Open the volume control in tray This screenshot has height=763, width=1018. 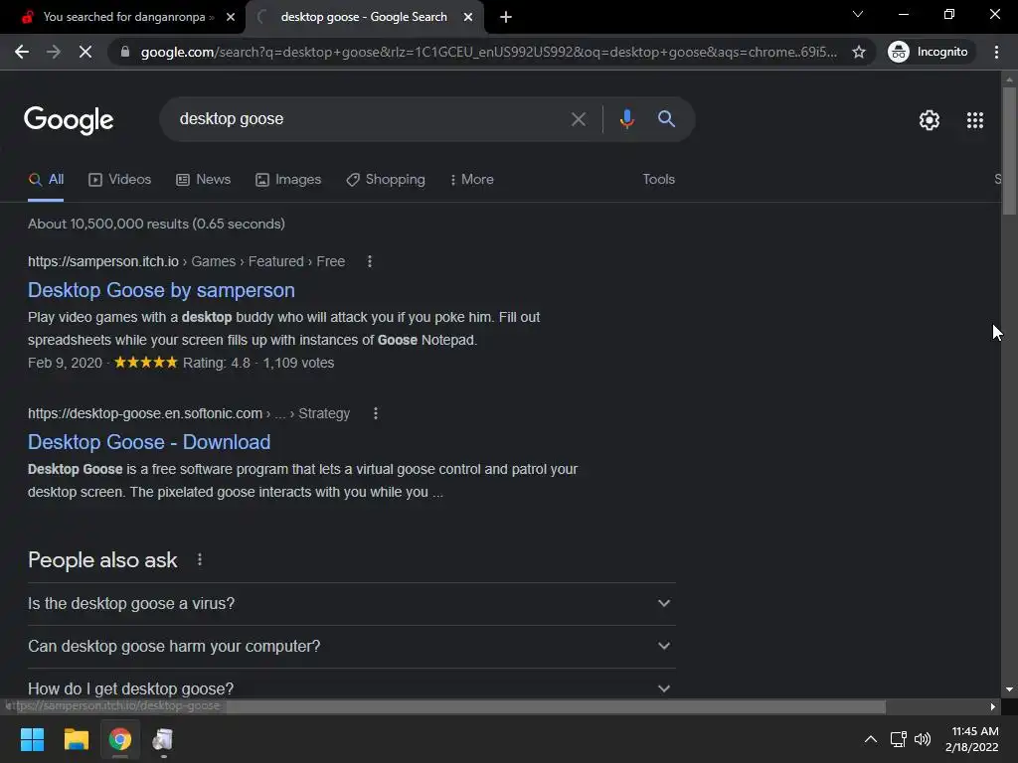pos(922,739)
